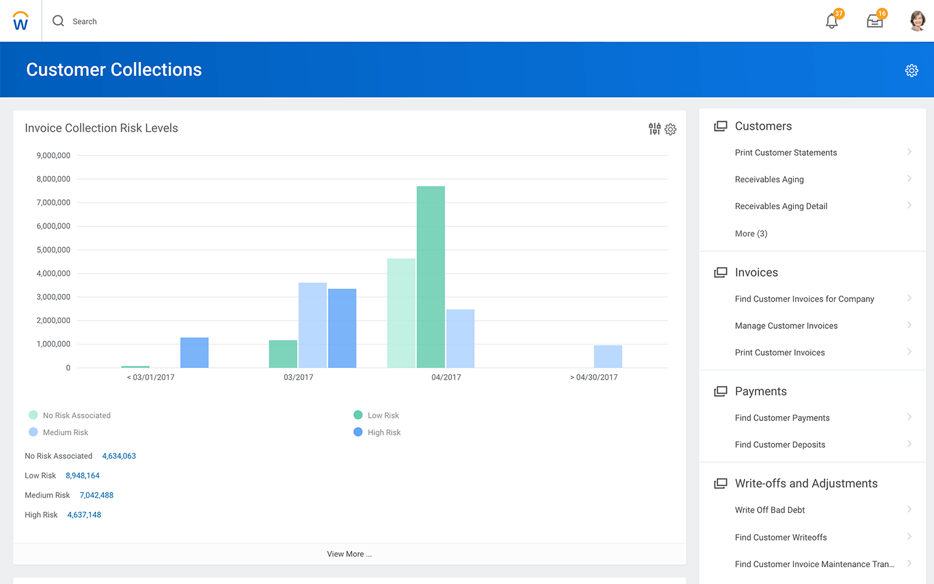Open the Low Risk total 8,948,164 link
The width and height of the screenshot is (934, 584).
tap(82, 476)
